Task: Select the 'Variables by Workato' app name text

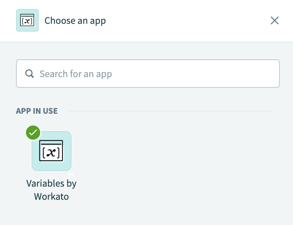Action: [51, 190]
